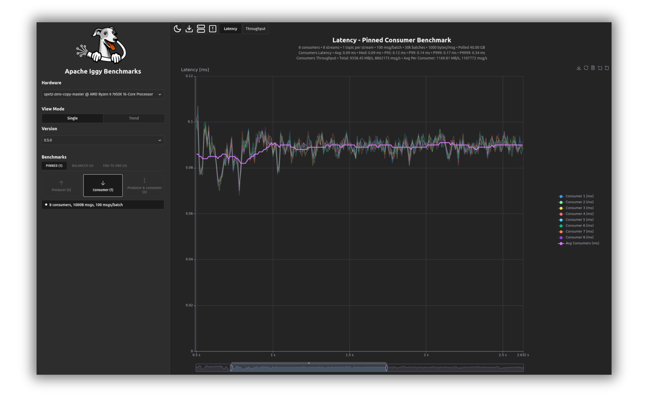Select the BALANCED benchmarks tab

[83, 165]
